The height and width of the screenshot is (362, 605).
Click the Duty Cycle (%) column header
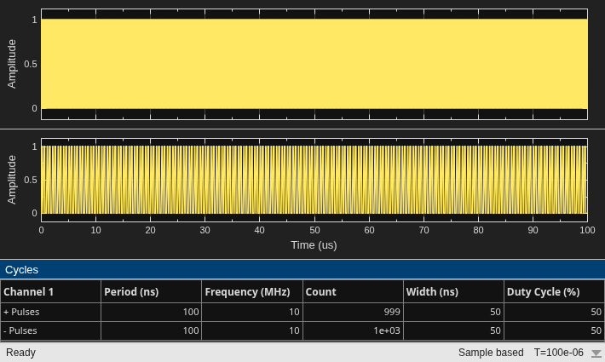(554, 292)
